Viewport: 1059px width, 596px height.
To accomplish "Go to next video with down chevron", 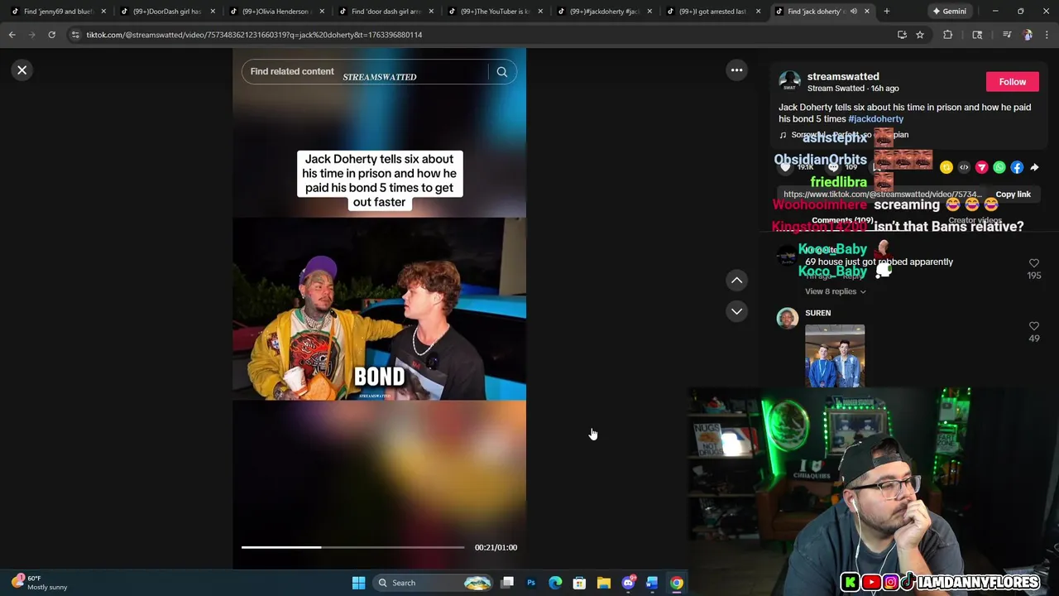I will tap(736, 311).
